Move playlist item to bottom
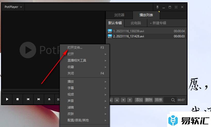Screen dimensions: 211x127 click(130, 100)
